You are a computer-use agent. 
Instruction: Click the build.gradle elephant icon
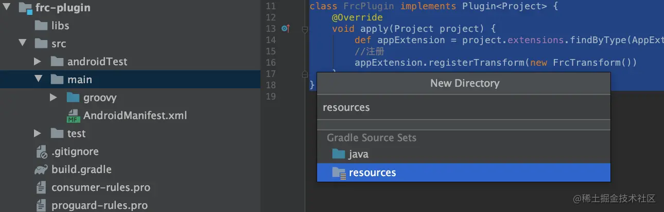pos(41,169)
